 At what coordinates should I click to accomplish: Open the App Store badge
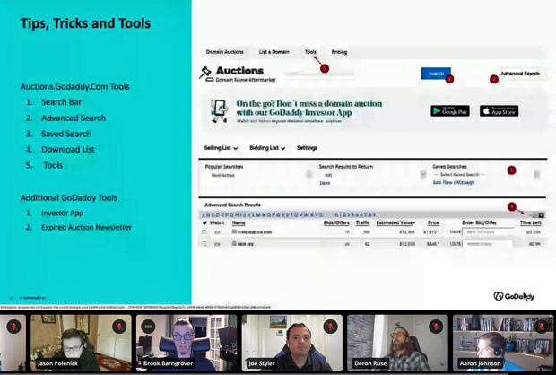tap(499, 110)
